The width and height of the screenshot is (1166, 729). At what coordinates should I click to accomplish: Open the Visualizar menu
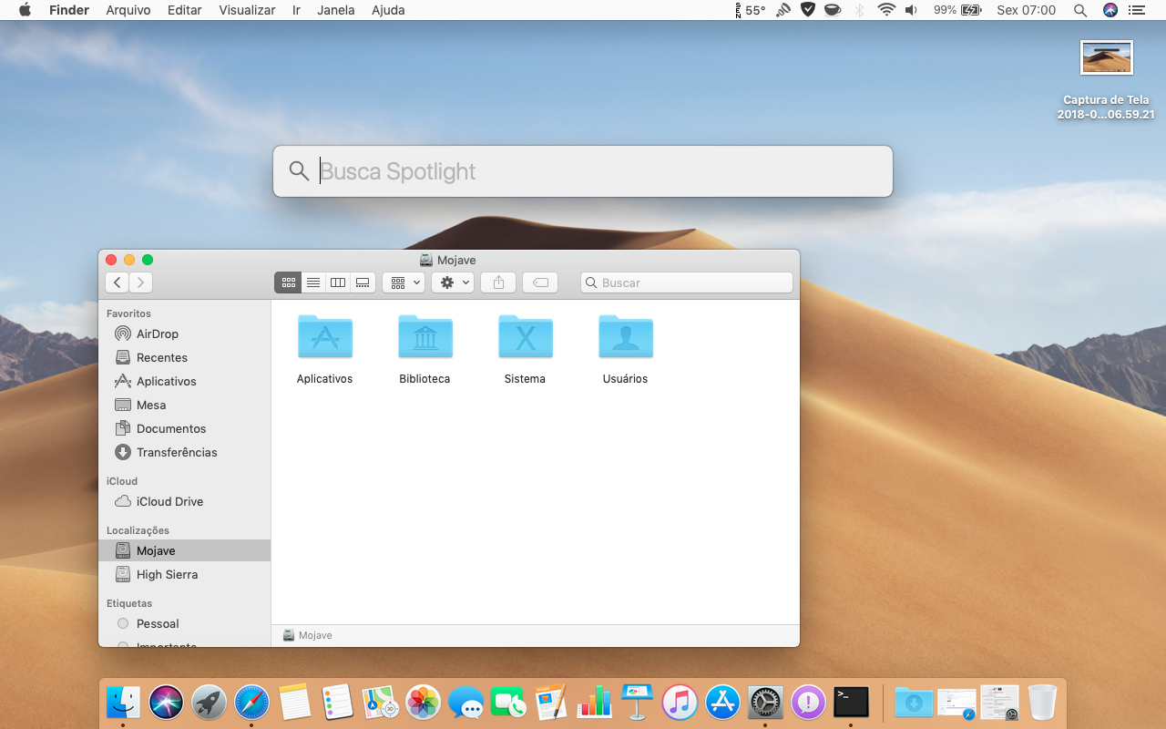[247, 10]
